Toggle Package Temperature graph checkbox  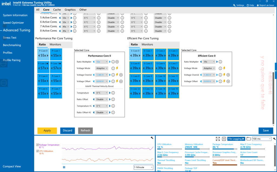[37, 145]
